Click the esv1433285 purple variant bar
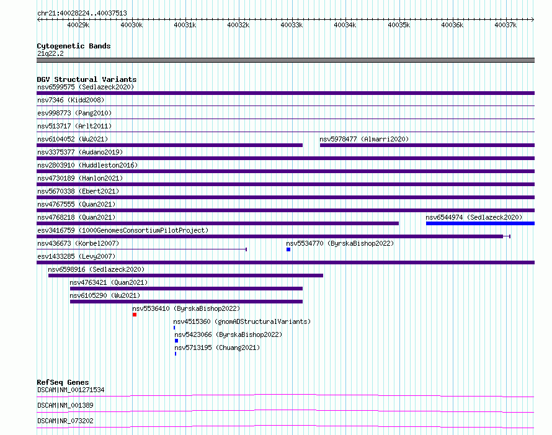 (285, 262)
